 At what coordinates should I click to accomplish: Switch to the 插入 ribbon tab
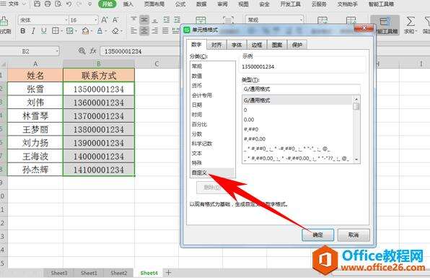[x=128, y=4]
